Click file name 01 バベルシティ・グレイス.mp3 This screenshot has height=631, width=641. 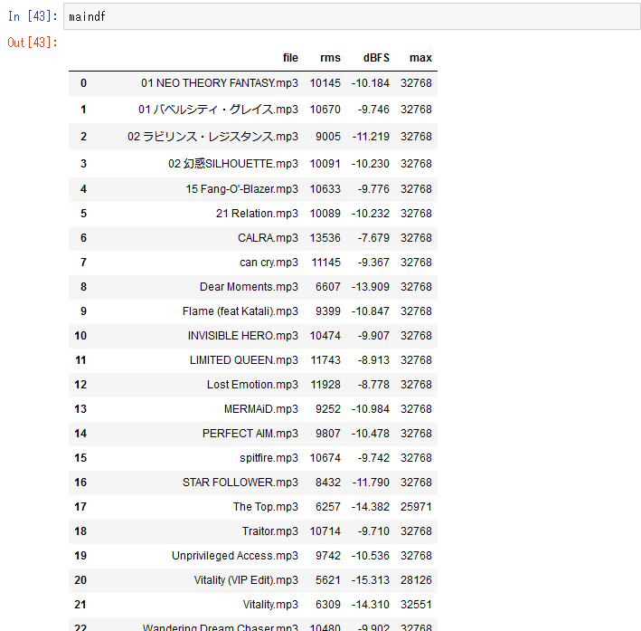pyautogui.click(x=218, y=110)
